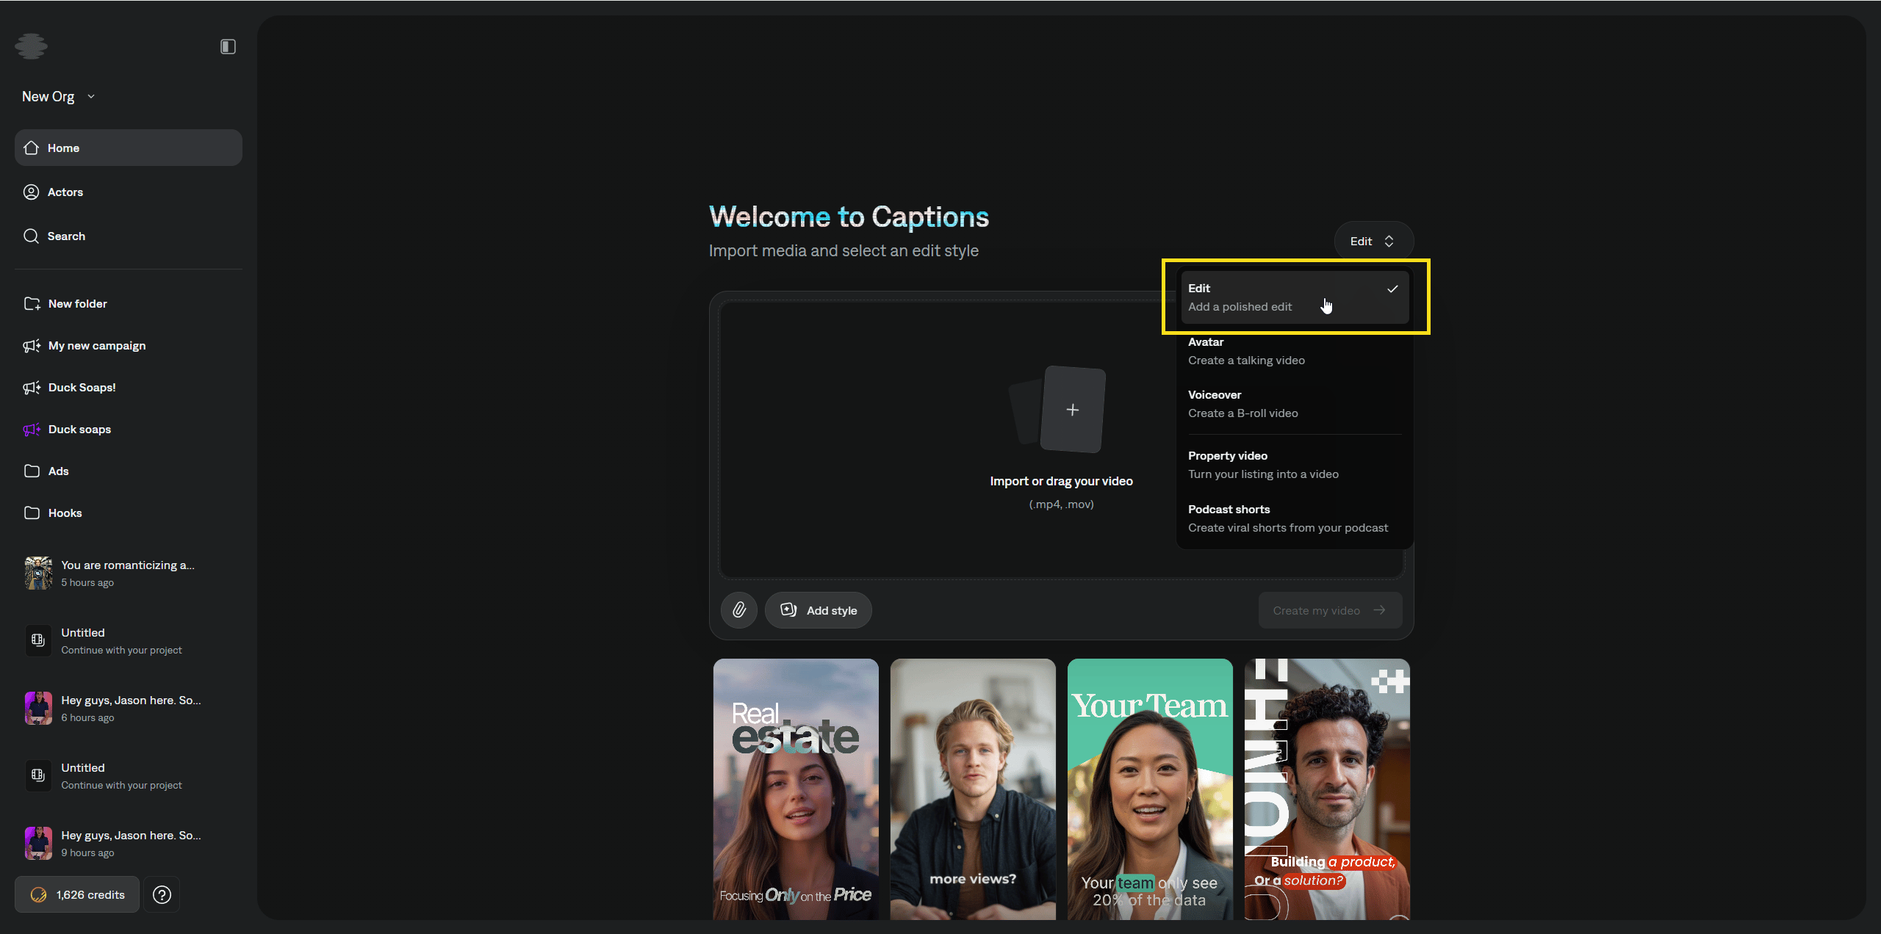Click the New folder plus icon
The width and height of the screenshot is (1881, 934).
pyautogui.click(x=32, y=303)
